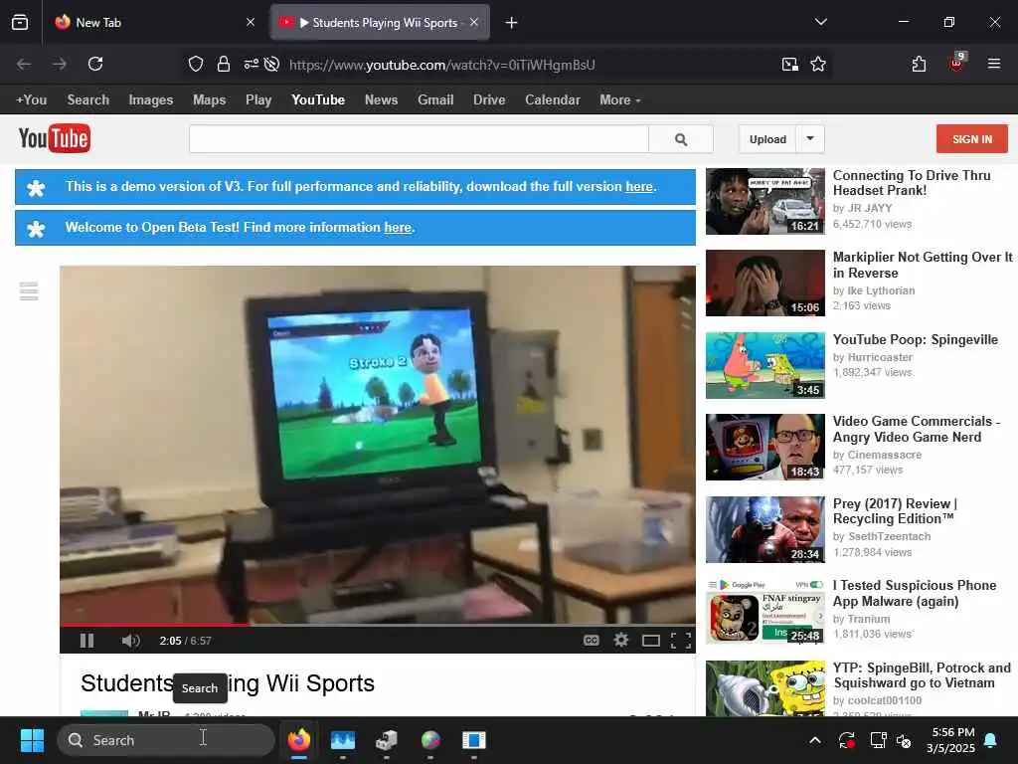Image resolution: width=1018 pixels, height=764 pixels.
Task: Show hidden tray icons chevron
Action: pyautogui.click(x=815, y=740)
